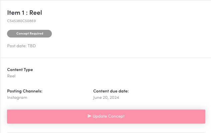The width and height of the screenshot is (211, 133).
Task: Click the Item 1 : Reel heading
Action: pyautogui.click(x=24, y=13)
